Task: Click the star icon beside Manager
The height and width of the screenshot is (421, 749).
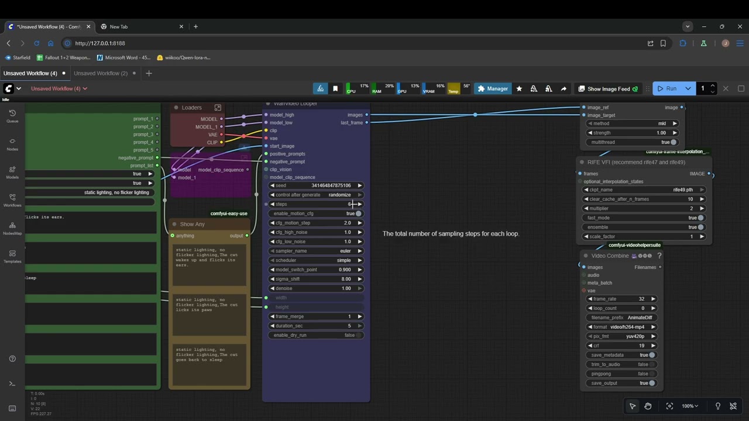Action: 519,89
